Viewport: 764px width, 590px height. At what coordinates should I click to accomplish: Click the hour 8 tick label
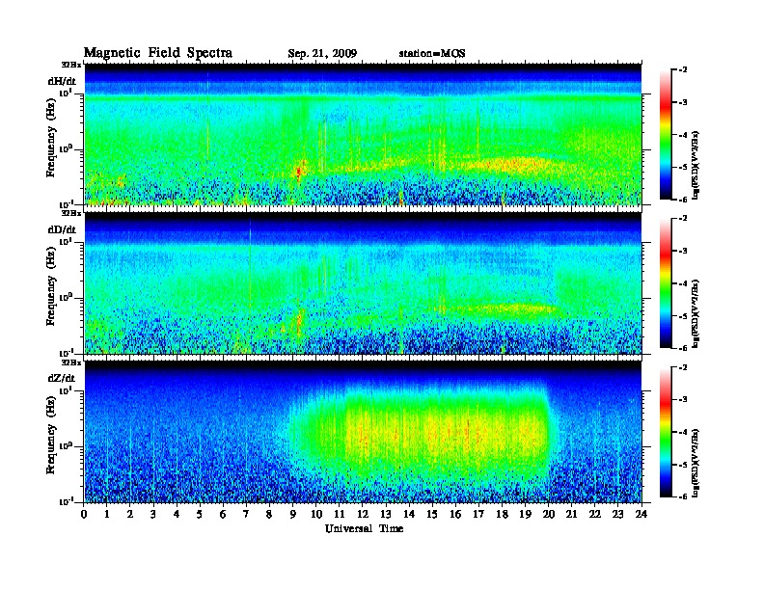coord(269,515)
